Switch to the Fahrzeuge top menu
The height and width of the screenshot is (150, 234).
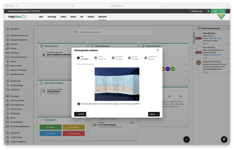[x=52, y=17]
